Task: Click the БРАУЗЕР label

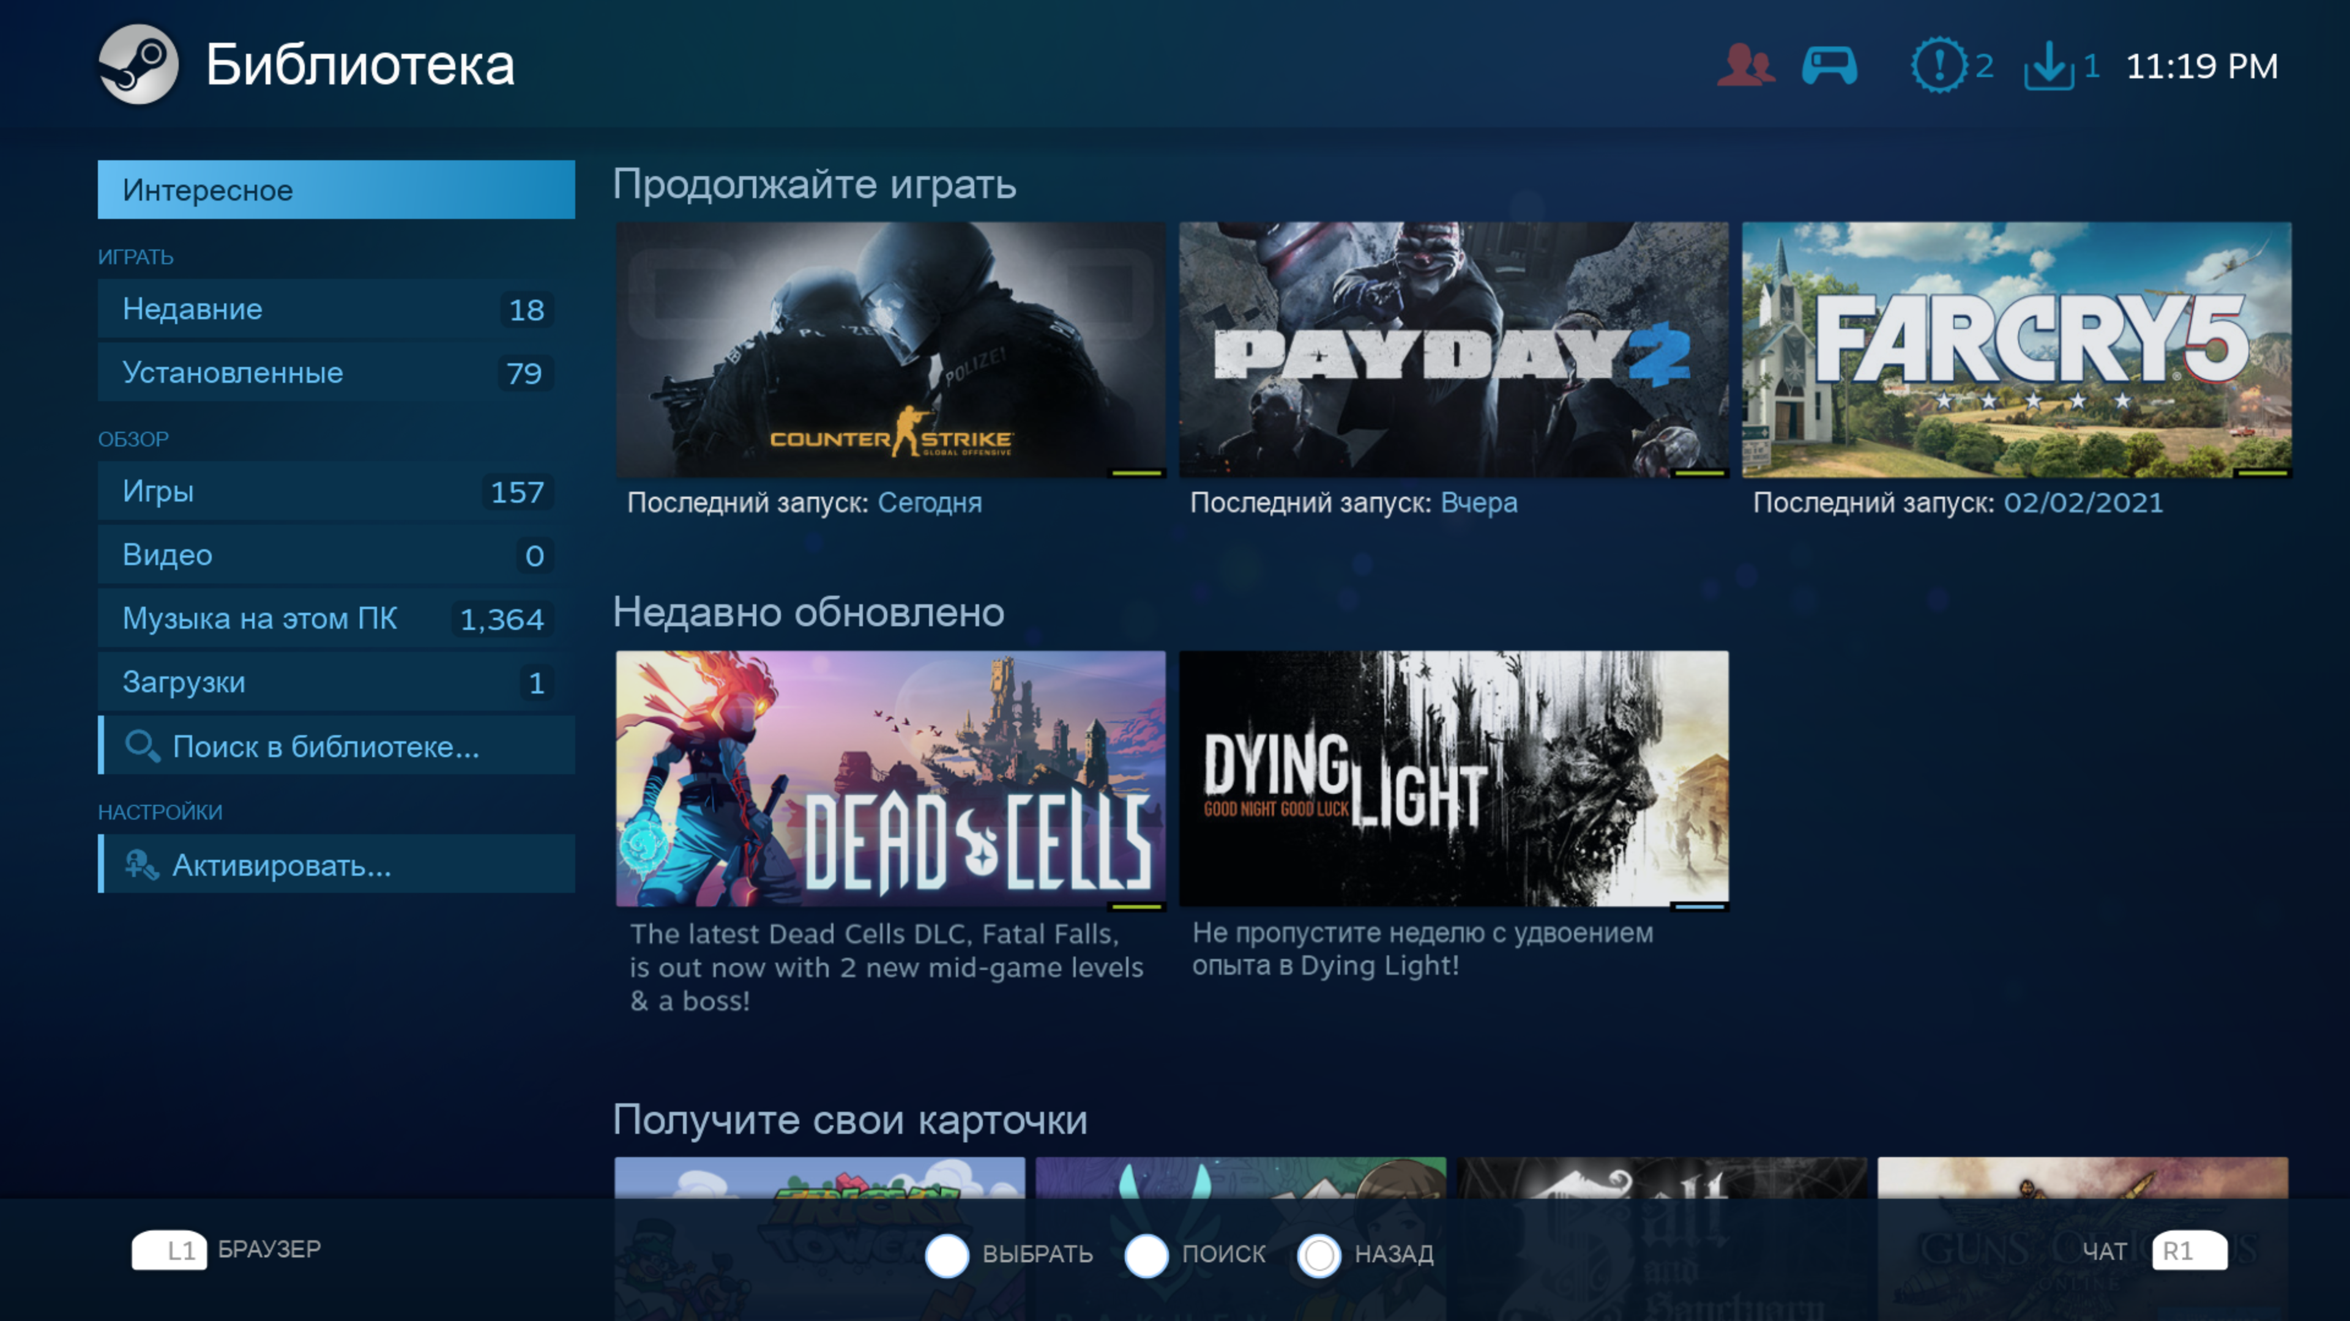Action: click(x=269, y=1250)
